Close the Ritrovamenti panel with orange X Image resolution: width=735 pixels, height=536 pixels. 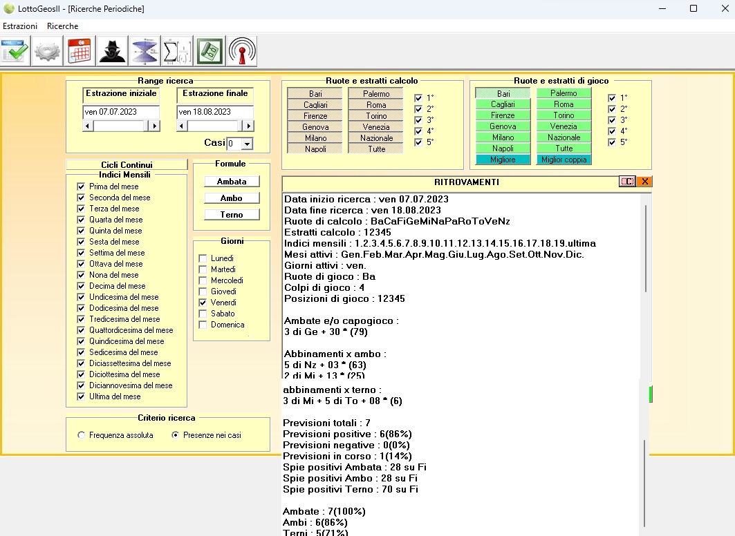(645, 182)
